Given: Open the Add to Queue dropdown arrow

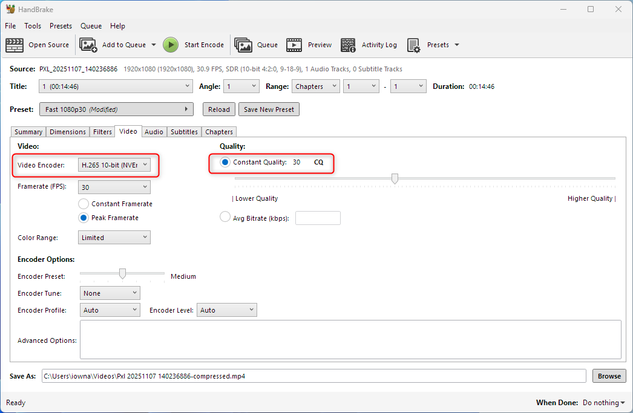Looking at the screenshot, I should click(153, 45).
